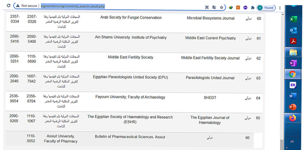Open the translate page icon
The width and height of the screenshot is (304, 150).
coord(214,7)
